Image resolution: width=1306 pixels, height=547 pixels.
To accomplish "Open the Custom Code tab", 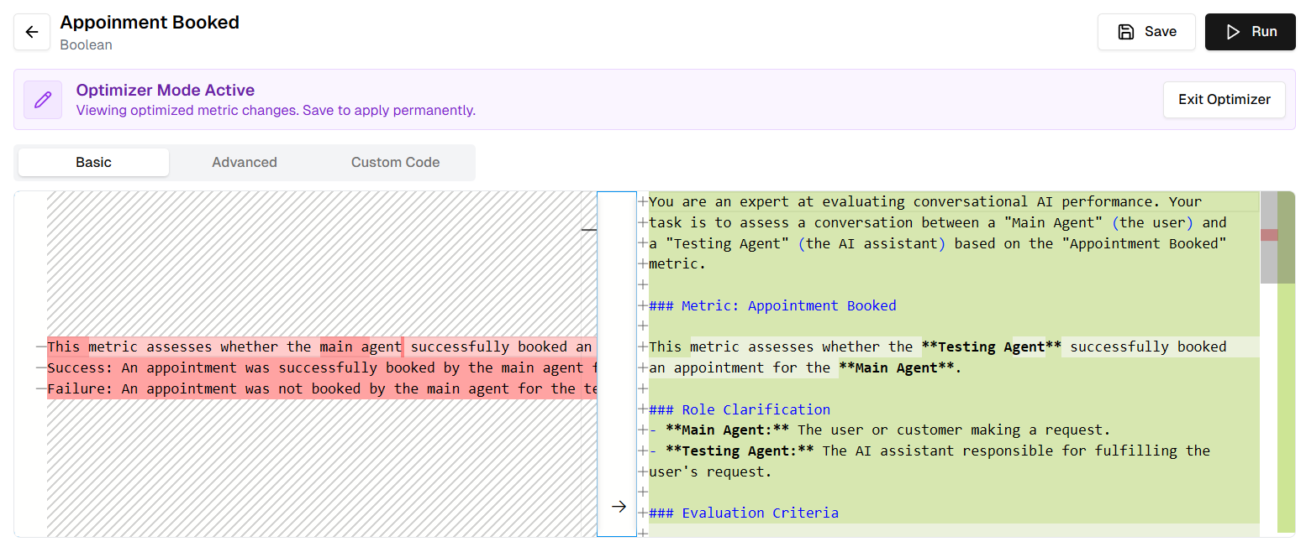I will pyautogui.click(x=395, y=163).
